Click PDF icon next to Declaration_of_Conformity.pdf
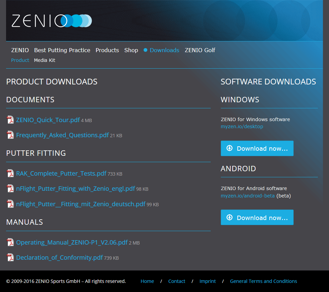 [x=10, y=258]
